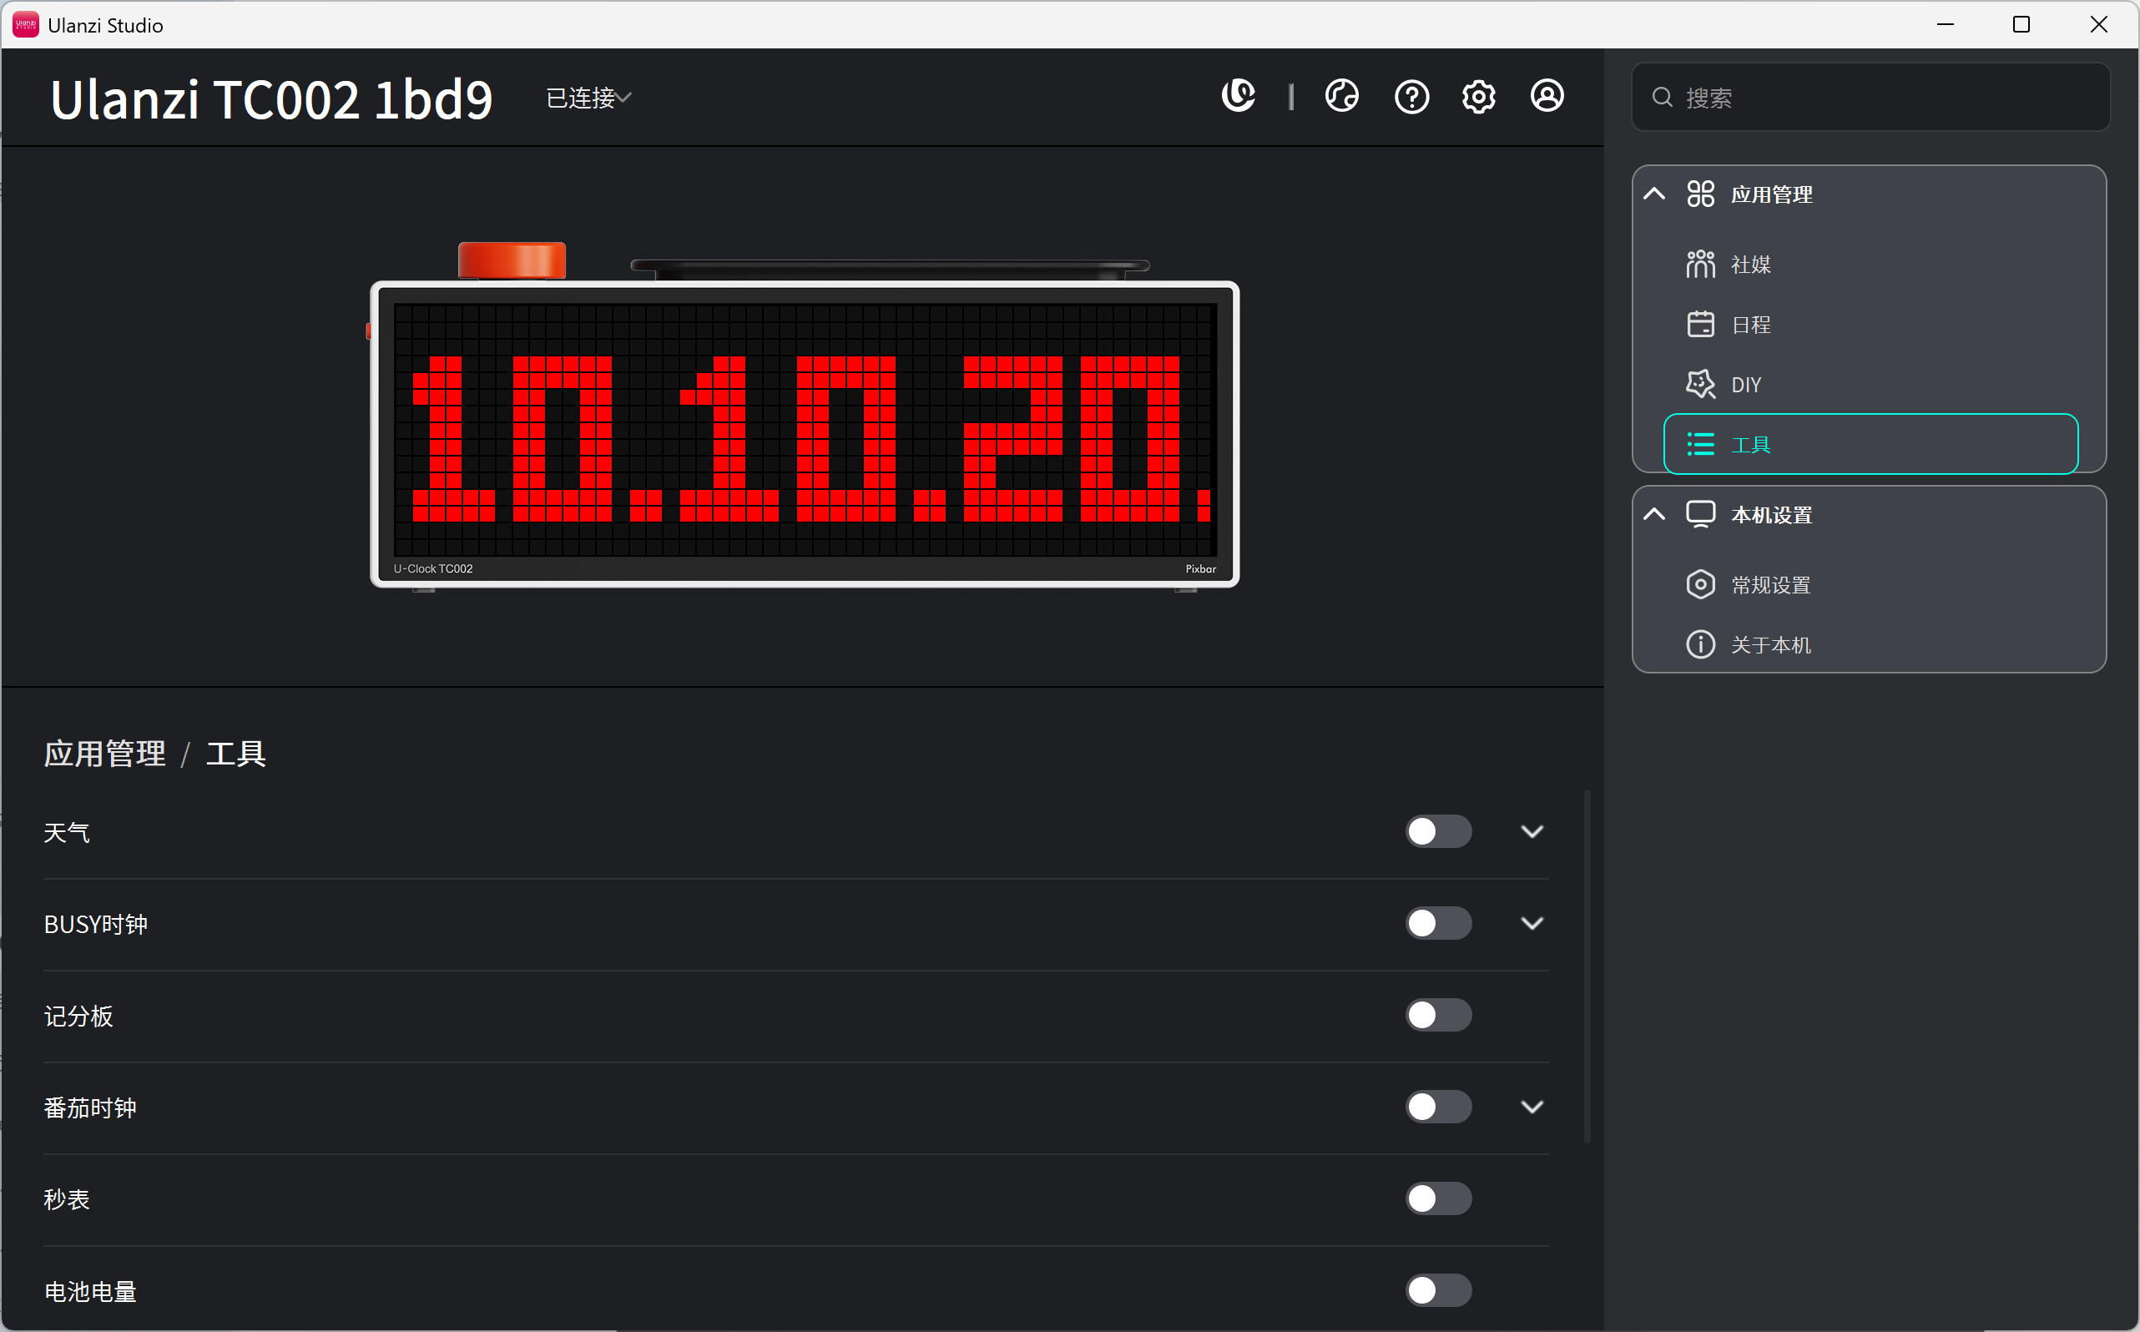The image size is (2140, 1332).
Task: Click the 记分板 row label
Action: pos(78,1016)
